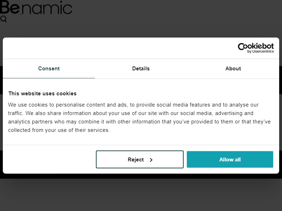Image resolution: width=282 pixels, height=211 pixels.
Task: Click the dimmed page background below dialog
Action: (x=141, y=195)
